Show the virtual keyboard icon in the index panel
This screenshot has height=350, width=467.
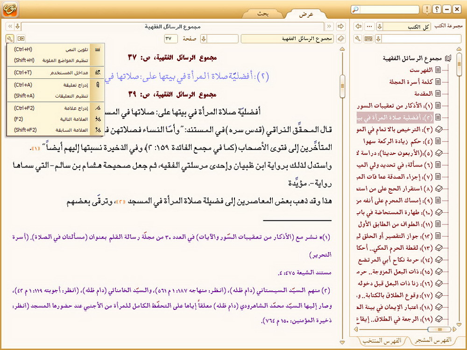[368, 39]
